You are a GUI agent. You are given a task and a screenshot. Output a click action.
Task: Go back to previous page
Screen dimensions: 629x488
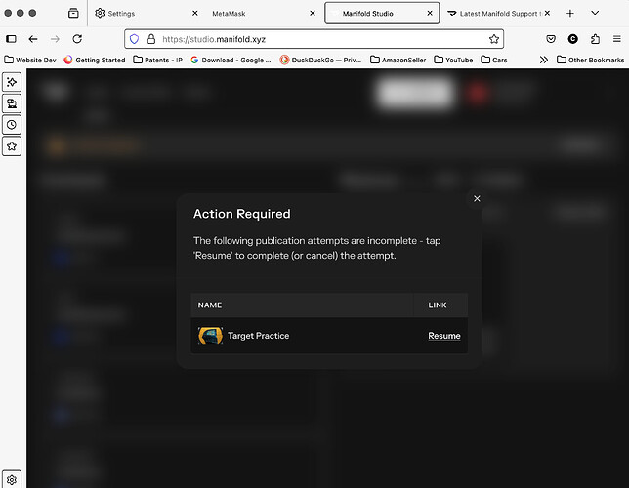tap(33, 39)
